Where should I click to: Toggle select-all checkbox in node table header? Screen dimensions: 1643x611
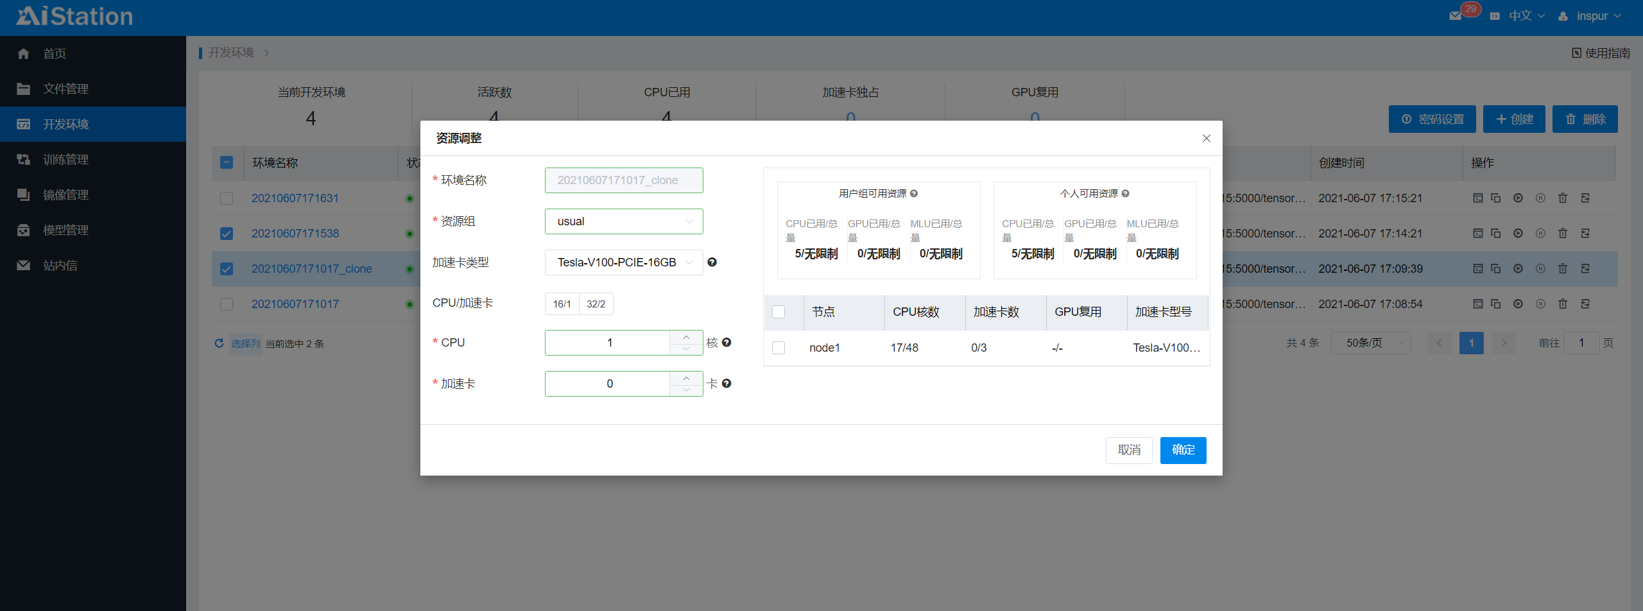(x=778, y=312)
